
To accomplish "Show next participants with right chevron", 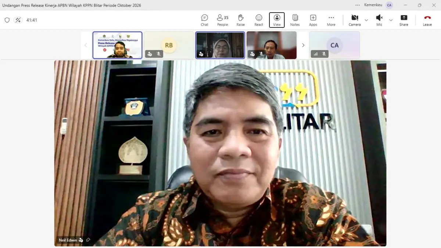I will click(x=303, y=45).
